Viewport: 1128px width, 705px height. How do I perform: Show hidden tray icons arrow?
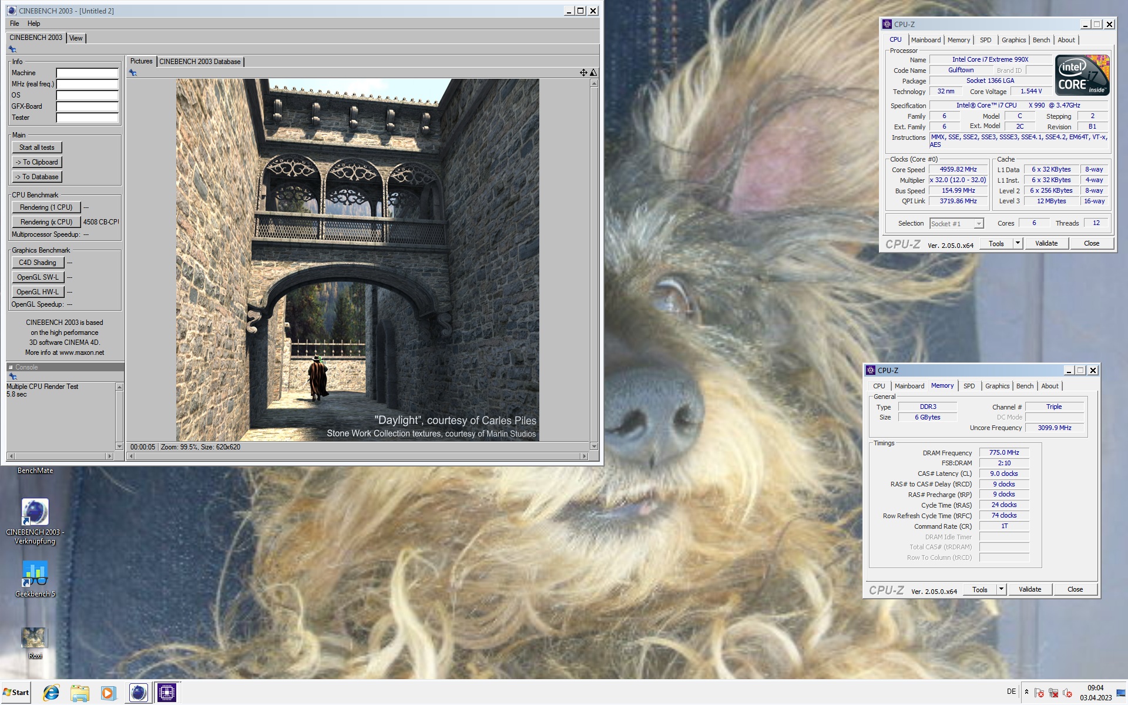tap(1026, 692)
